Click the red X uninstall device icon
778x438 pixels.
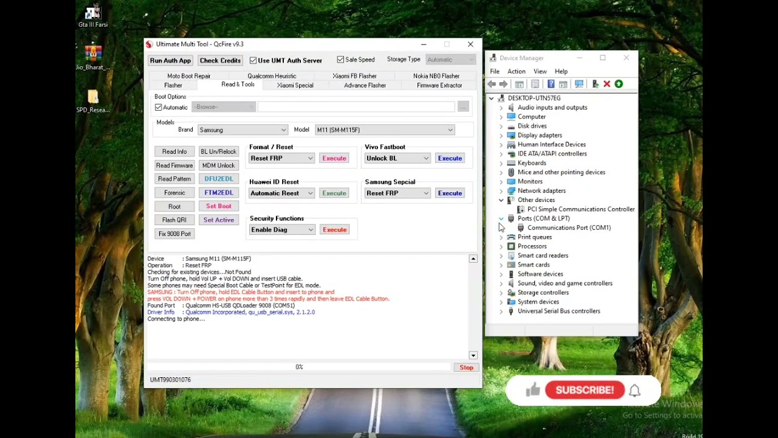(x=607, y=84)
